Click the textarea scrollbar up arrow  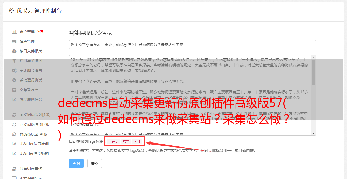(314, 58)
